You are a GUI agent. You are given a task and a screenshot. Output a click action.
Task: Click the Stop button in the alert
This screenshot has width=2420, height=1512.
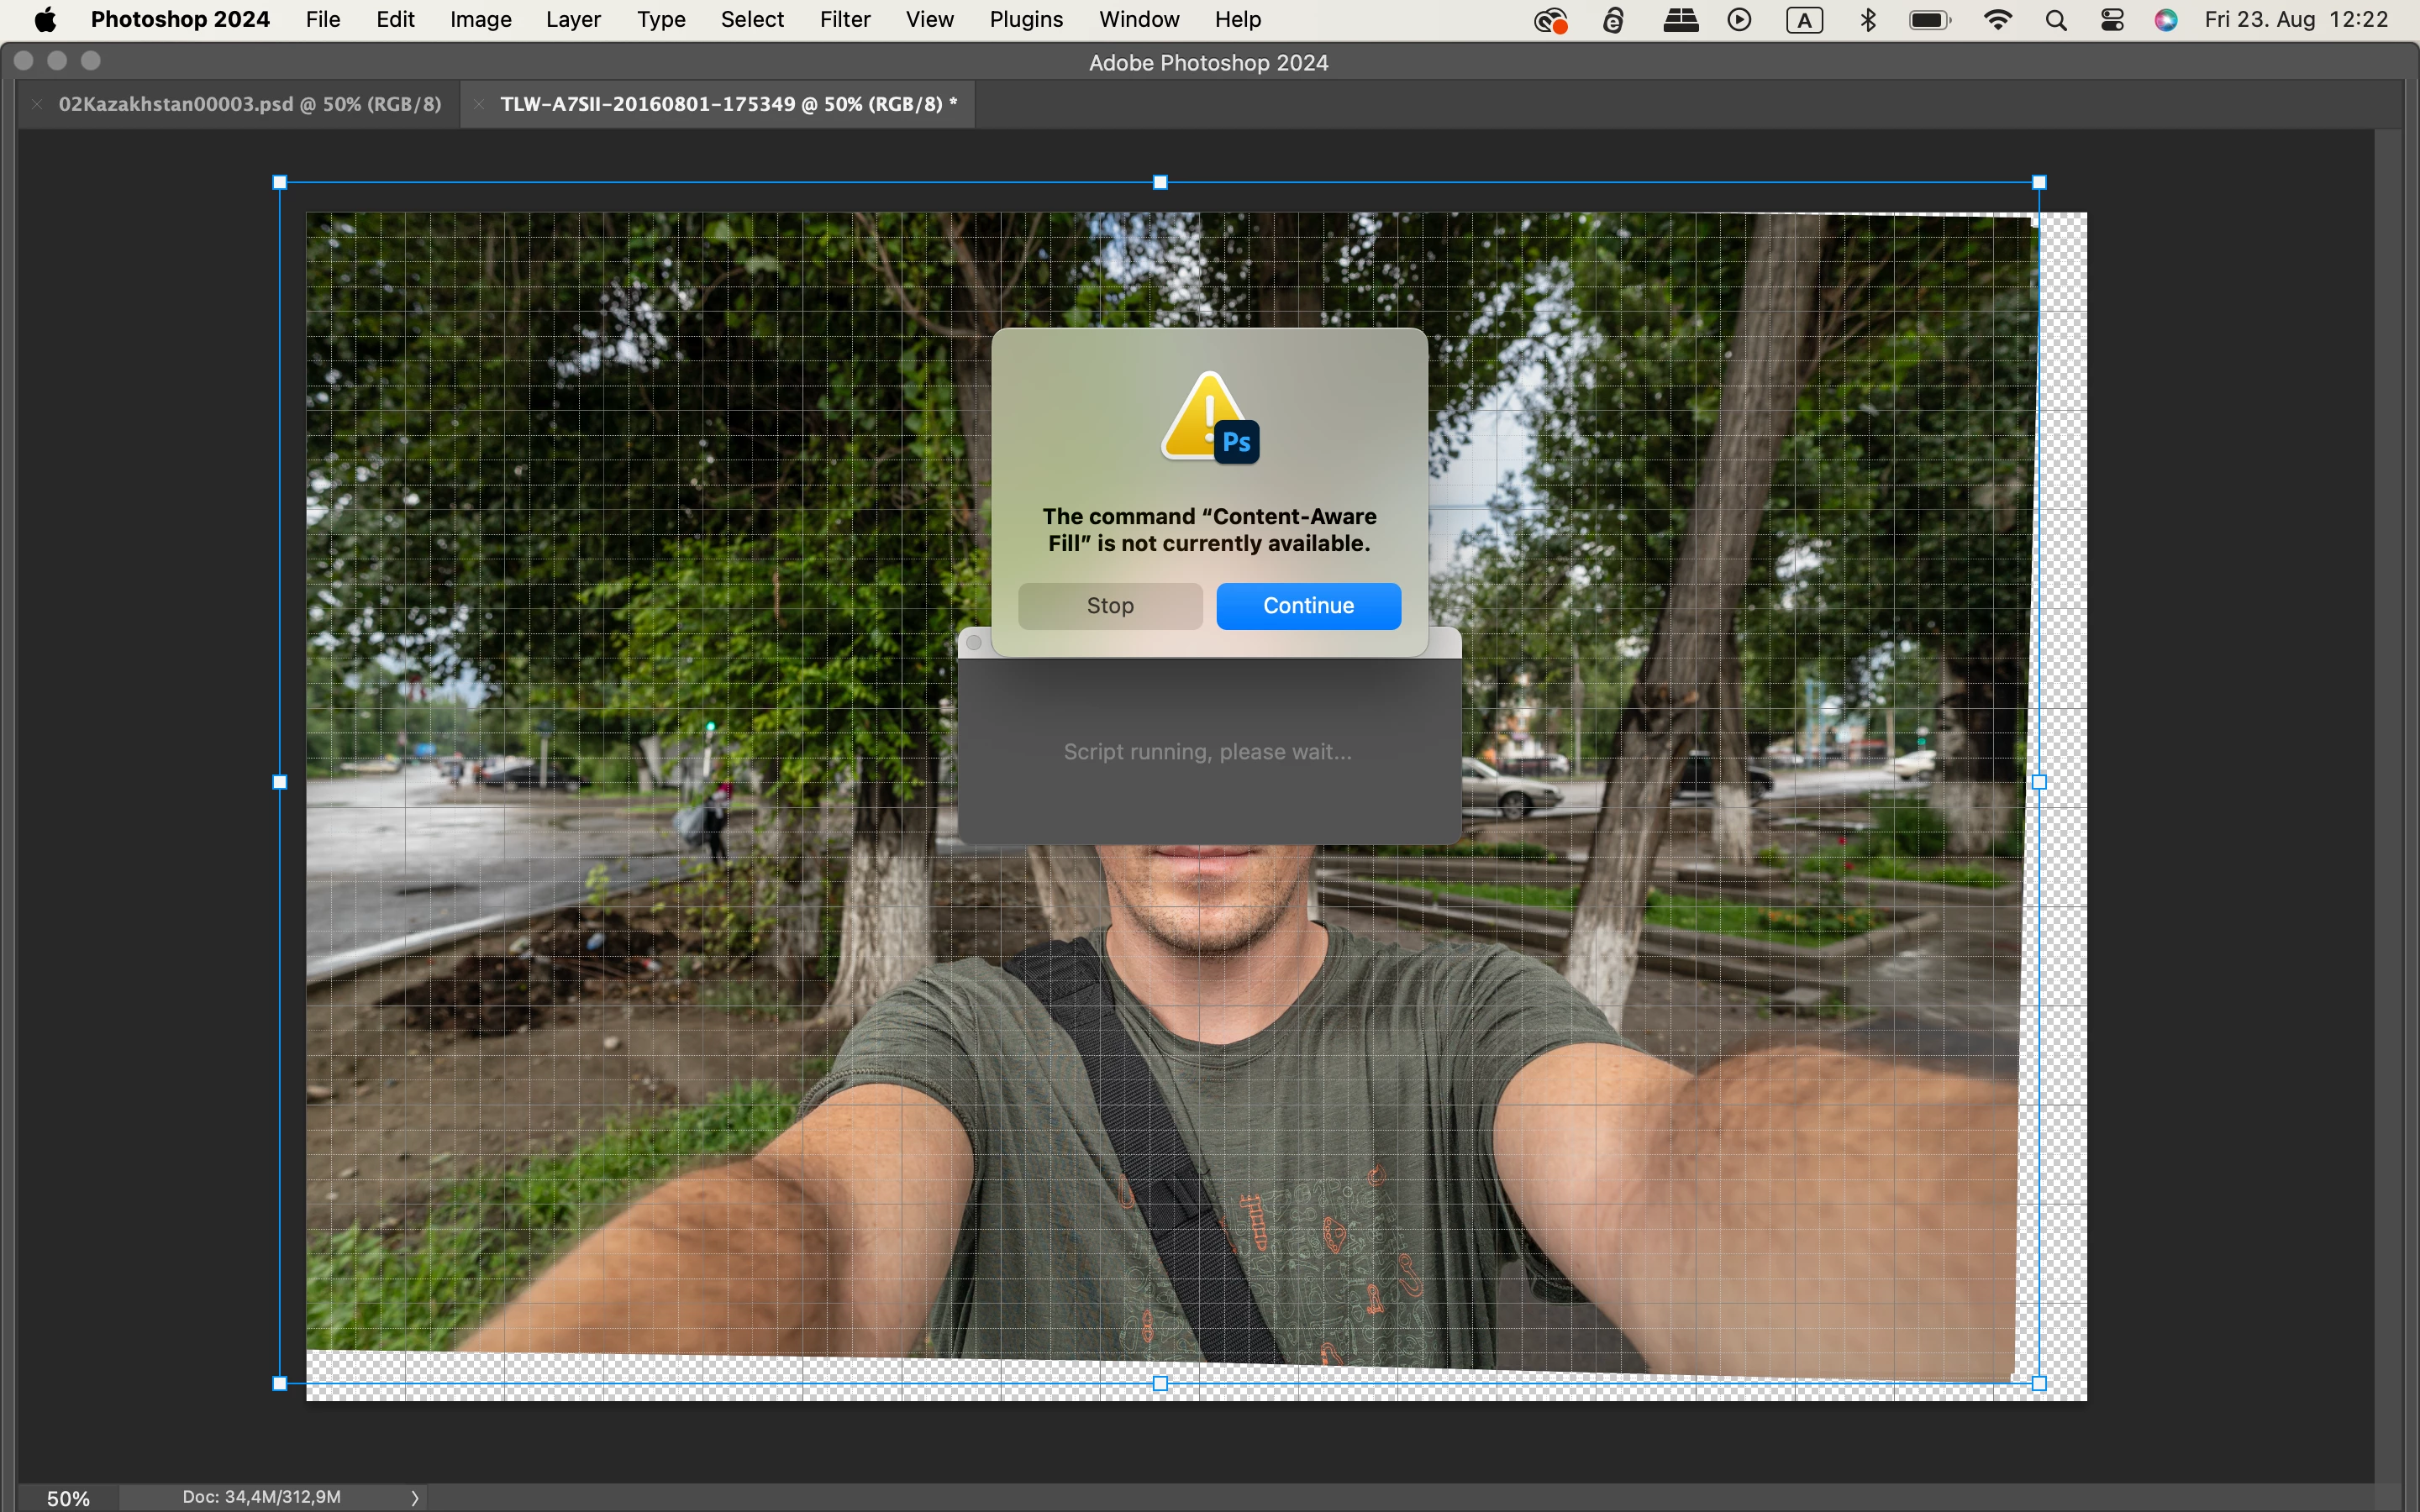[x=1109, y=605]
